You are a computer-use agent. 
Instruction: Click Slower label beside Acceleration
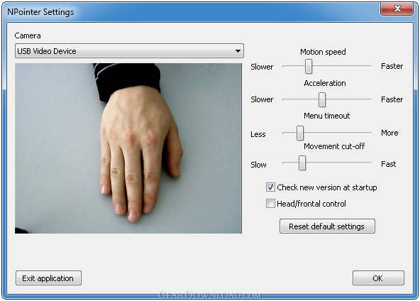pyautogui.click(x=262, y=99)
